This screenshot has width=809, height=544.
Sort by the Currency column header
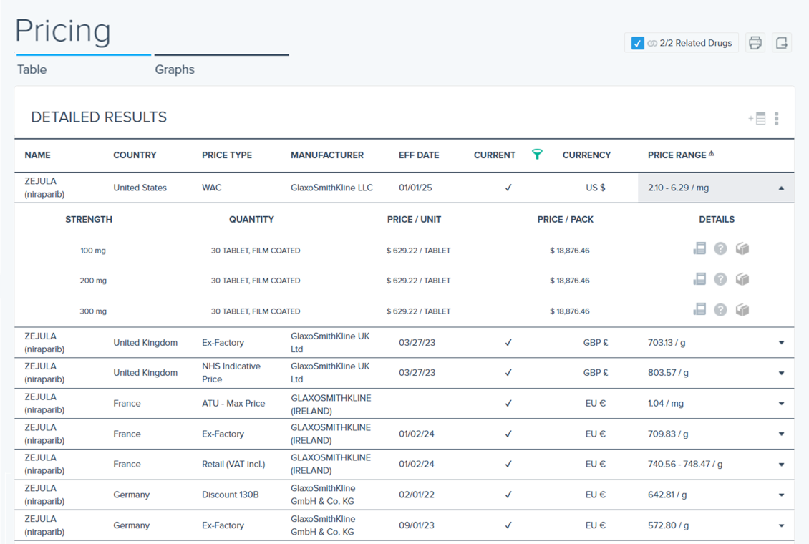[x=586, y=155]
